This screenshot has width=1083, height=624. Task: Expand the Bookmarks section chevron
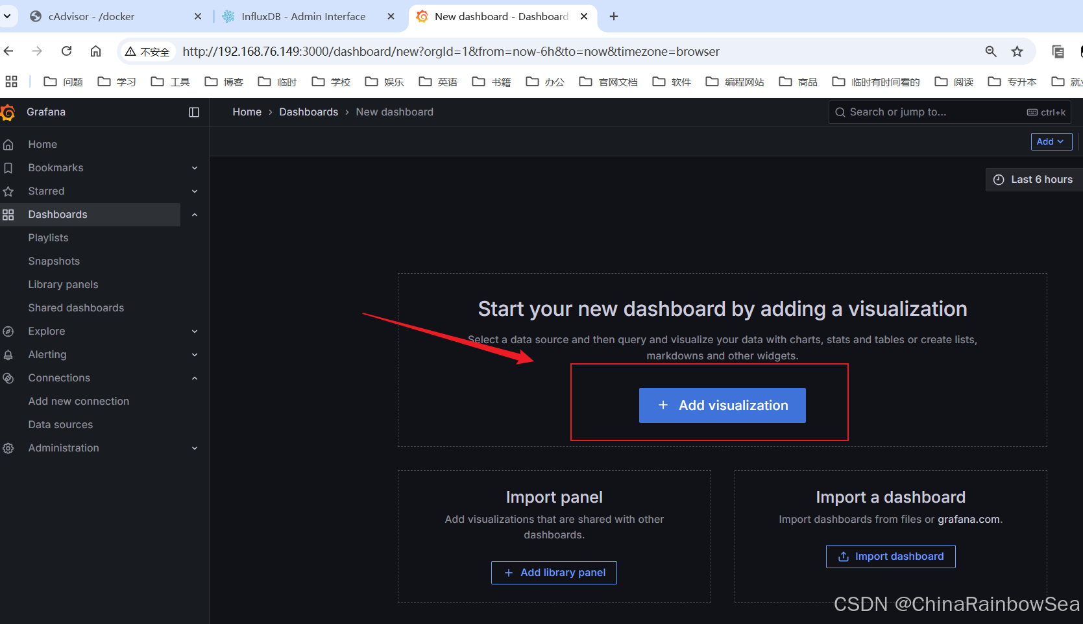195,168
